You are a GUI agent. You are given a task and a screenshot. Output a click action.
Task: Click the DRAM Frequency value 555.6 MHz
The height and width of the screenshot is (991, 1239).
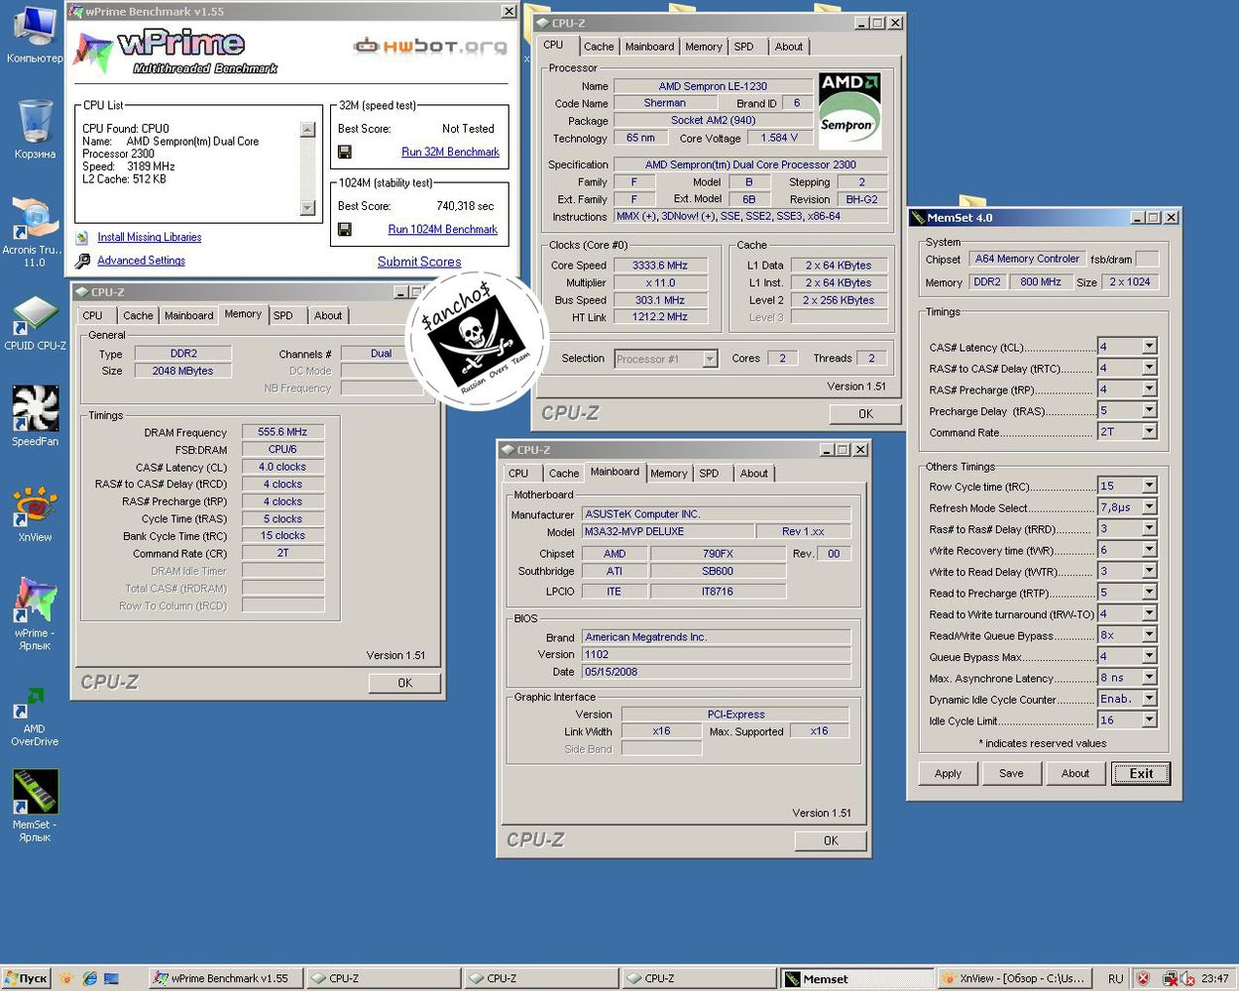pos(282,432)
